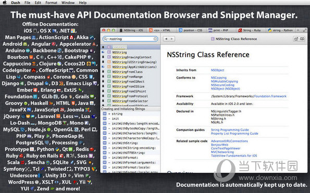
Task: Click the share page toolbar icon
Action: [296, 39]
